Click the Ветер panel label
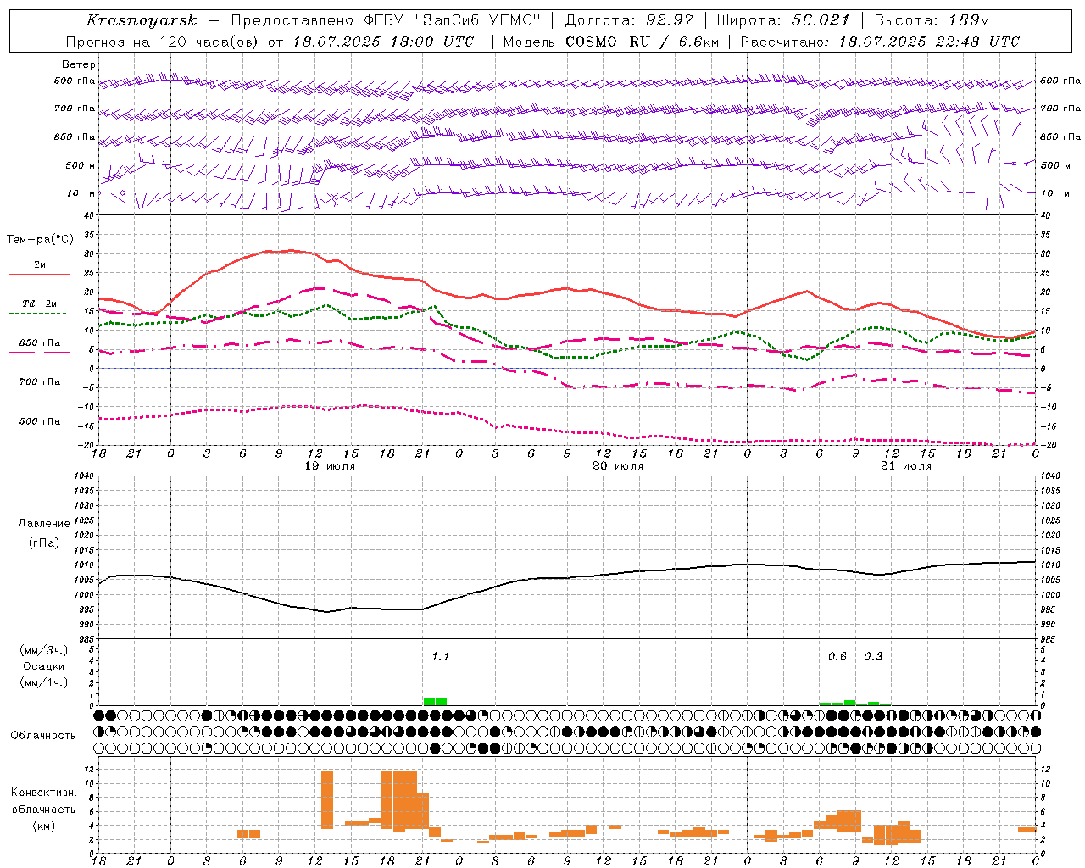This screenshot has width=1085, height=868. (x=79, y=64)
